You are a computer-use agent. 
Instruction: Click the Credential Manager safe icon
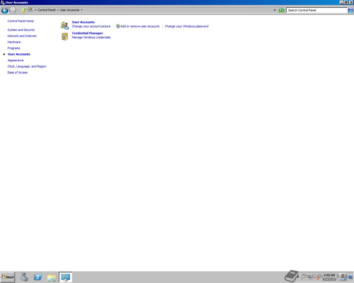pos(65,36)
